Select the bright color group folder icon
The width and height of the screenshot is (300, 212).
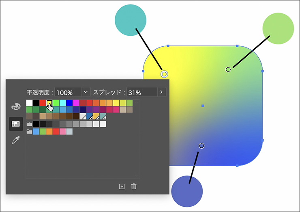pyautogui.click(x=29, y=132)
